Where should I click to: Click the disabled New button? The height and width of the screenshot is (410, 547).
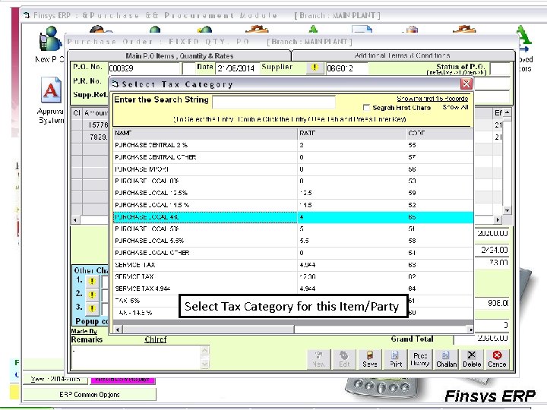click(x=319, y=359)
